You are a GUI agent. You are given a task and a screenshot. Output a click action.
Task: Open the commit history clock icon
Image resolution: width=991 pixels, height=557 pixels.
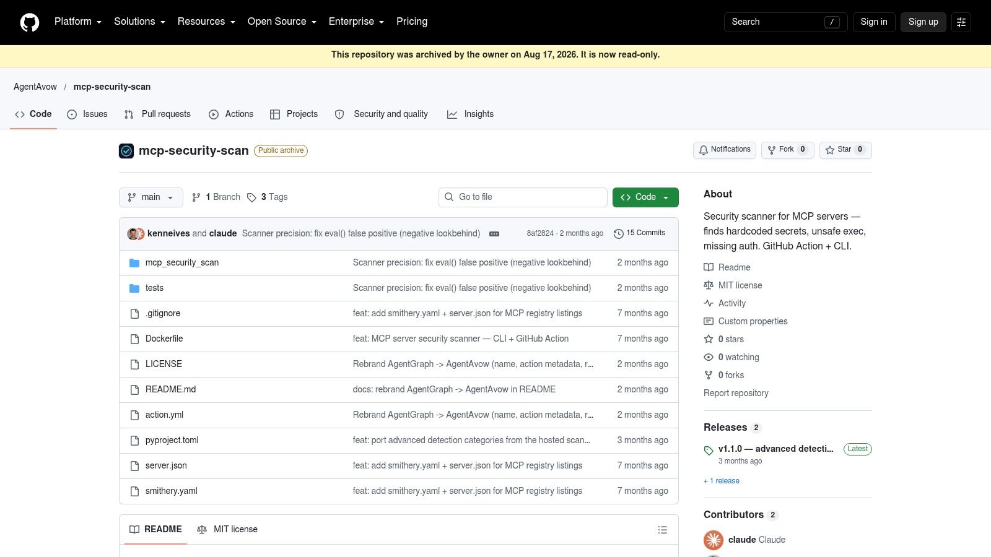point(618,233)
